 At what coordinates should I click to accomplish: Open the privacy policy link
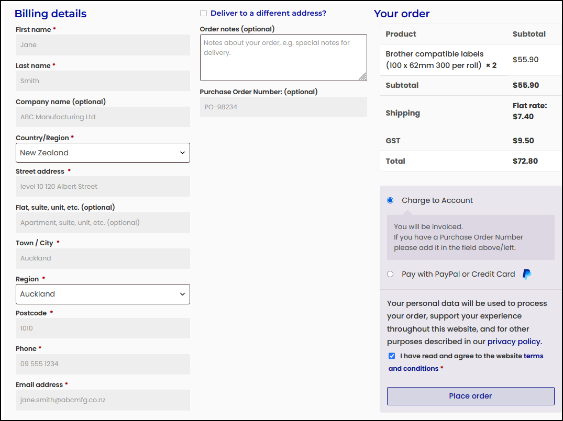point(513,342)
